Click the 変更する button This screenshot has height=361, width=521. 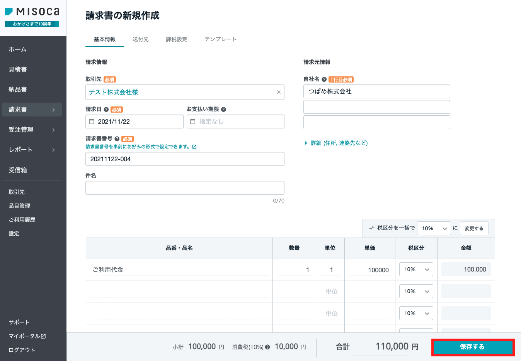click(474, 228)
